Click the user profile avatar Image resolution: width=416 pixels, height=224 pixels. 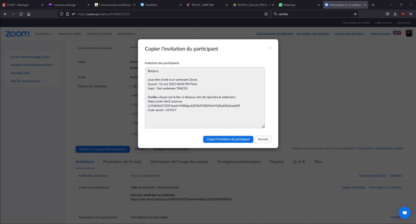coord(409,33)
